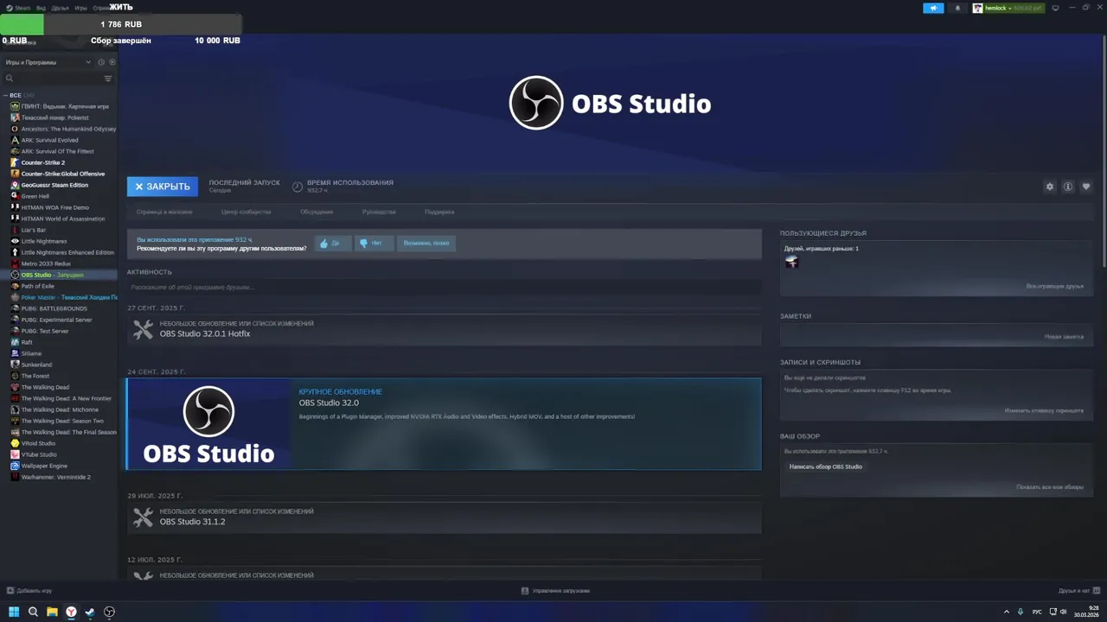Open the Игры menu
The width and height of the screenshot is (1107, 622).
pos(80,8)
